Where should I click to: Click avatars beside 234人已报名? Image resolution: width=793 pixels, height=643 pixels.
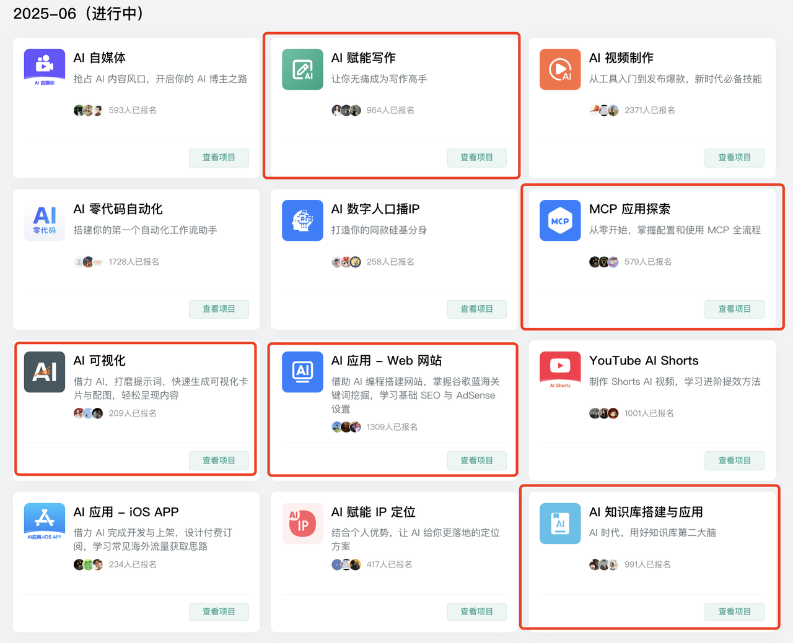click(x=88, y=564)
